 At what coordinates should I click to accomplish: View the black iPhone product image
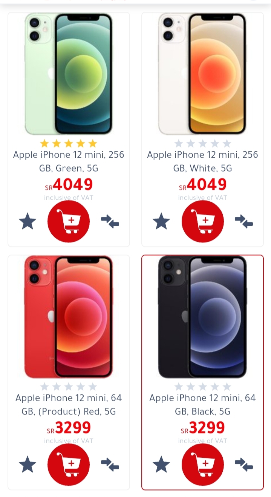pos(203,317)
